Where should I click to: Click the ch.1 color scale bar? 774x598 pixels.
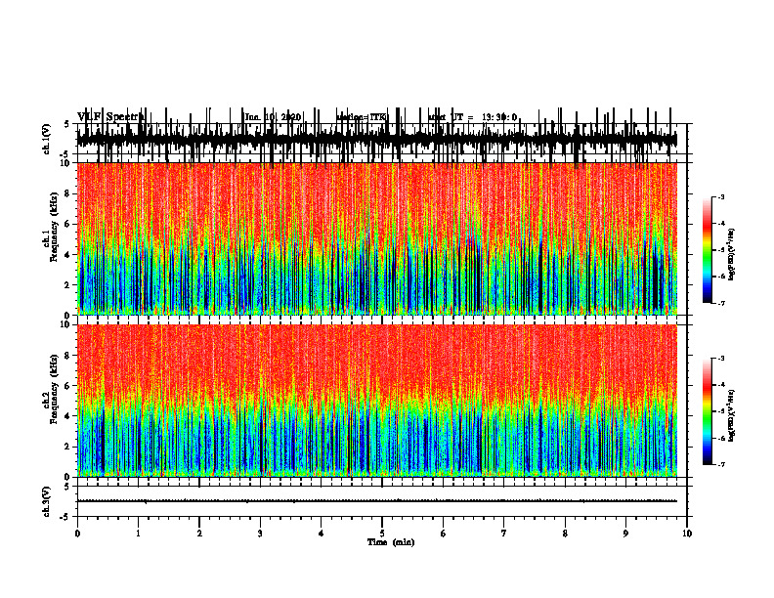click(x=708, y=250)
